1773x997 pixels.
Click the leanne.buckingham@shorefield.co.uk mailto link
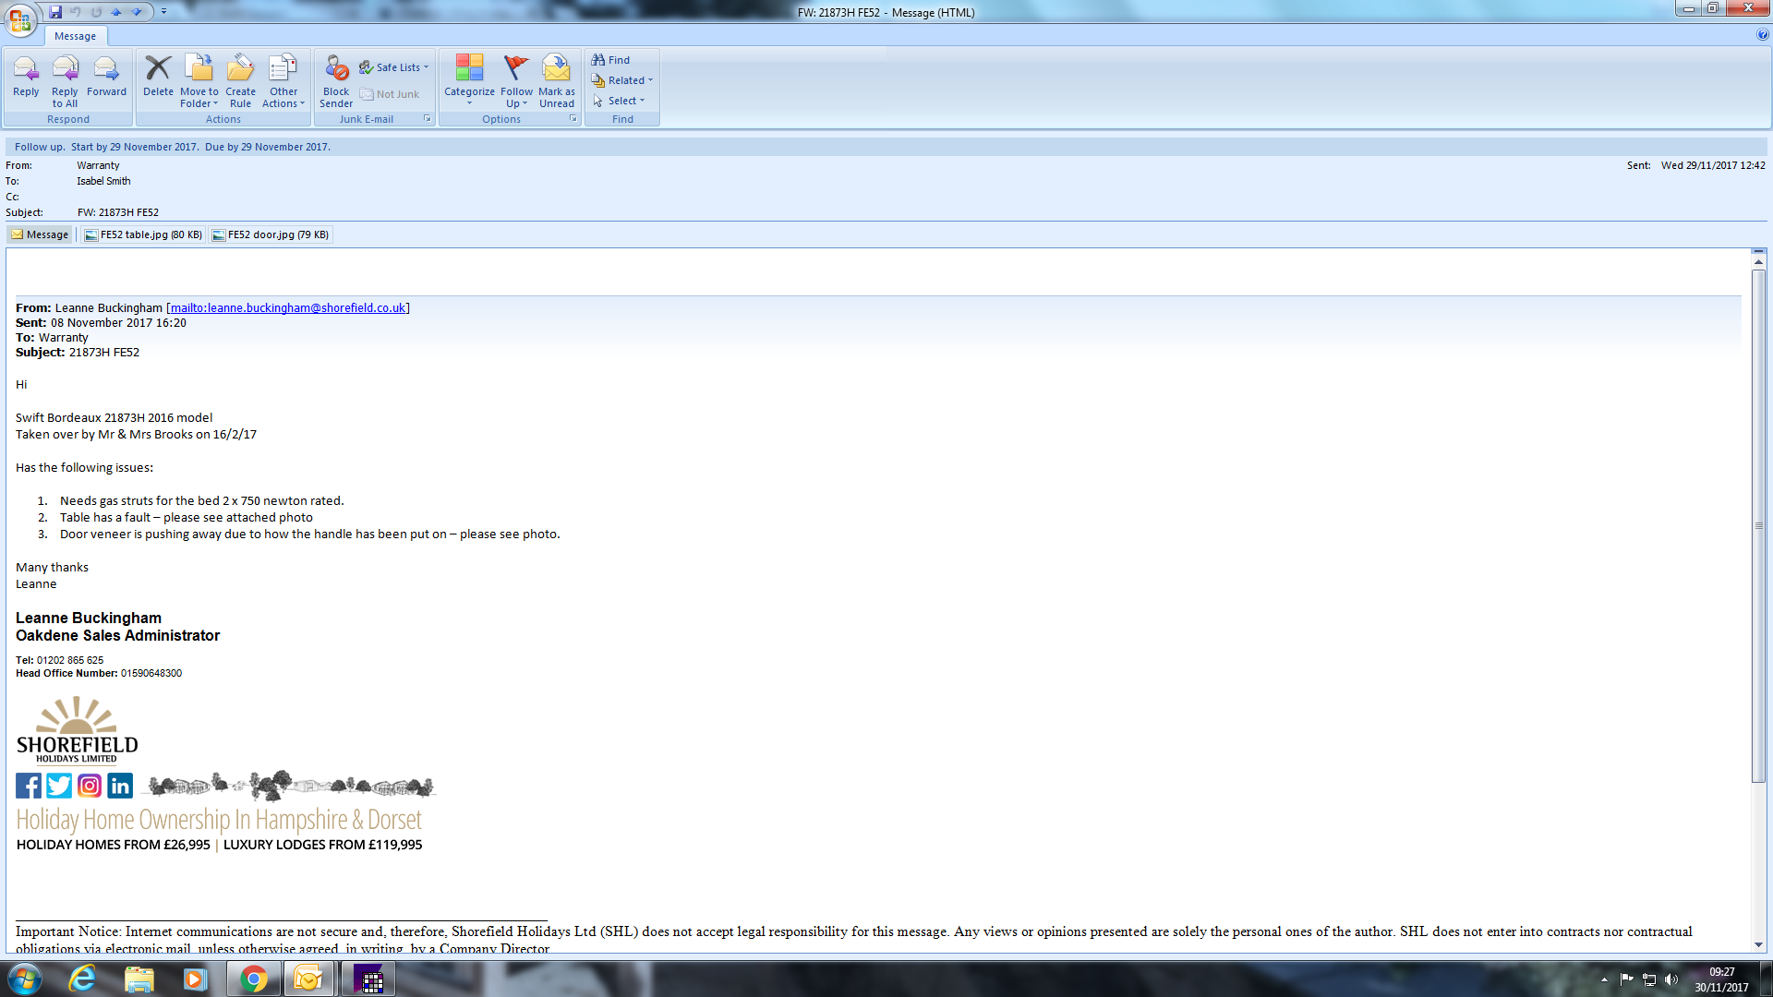pos(287,307)
